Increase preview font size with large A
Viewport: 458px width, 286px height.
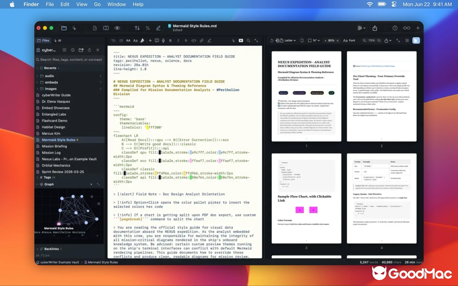click(338, 40)
